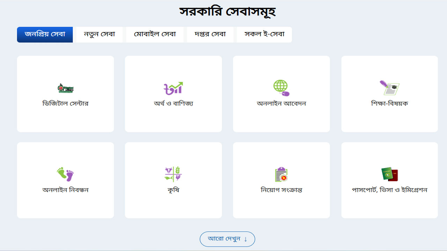
Task: Click the Taka growth chart icon
Action: pos(173,88)
